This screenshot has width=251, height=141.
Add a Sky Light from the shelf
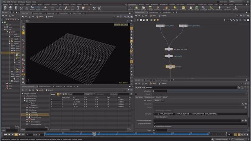pos(191,8)
